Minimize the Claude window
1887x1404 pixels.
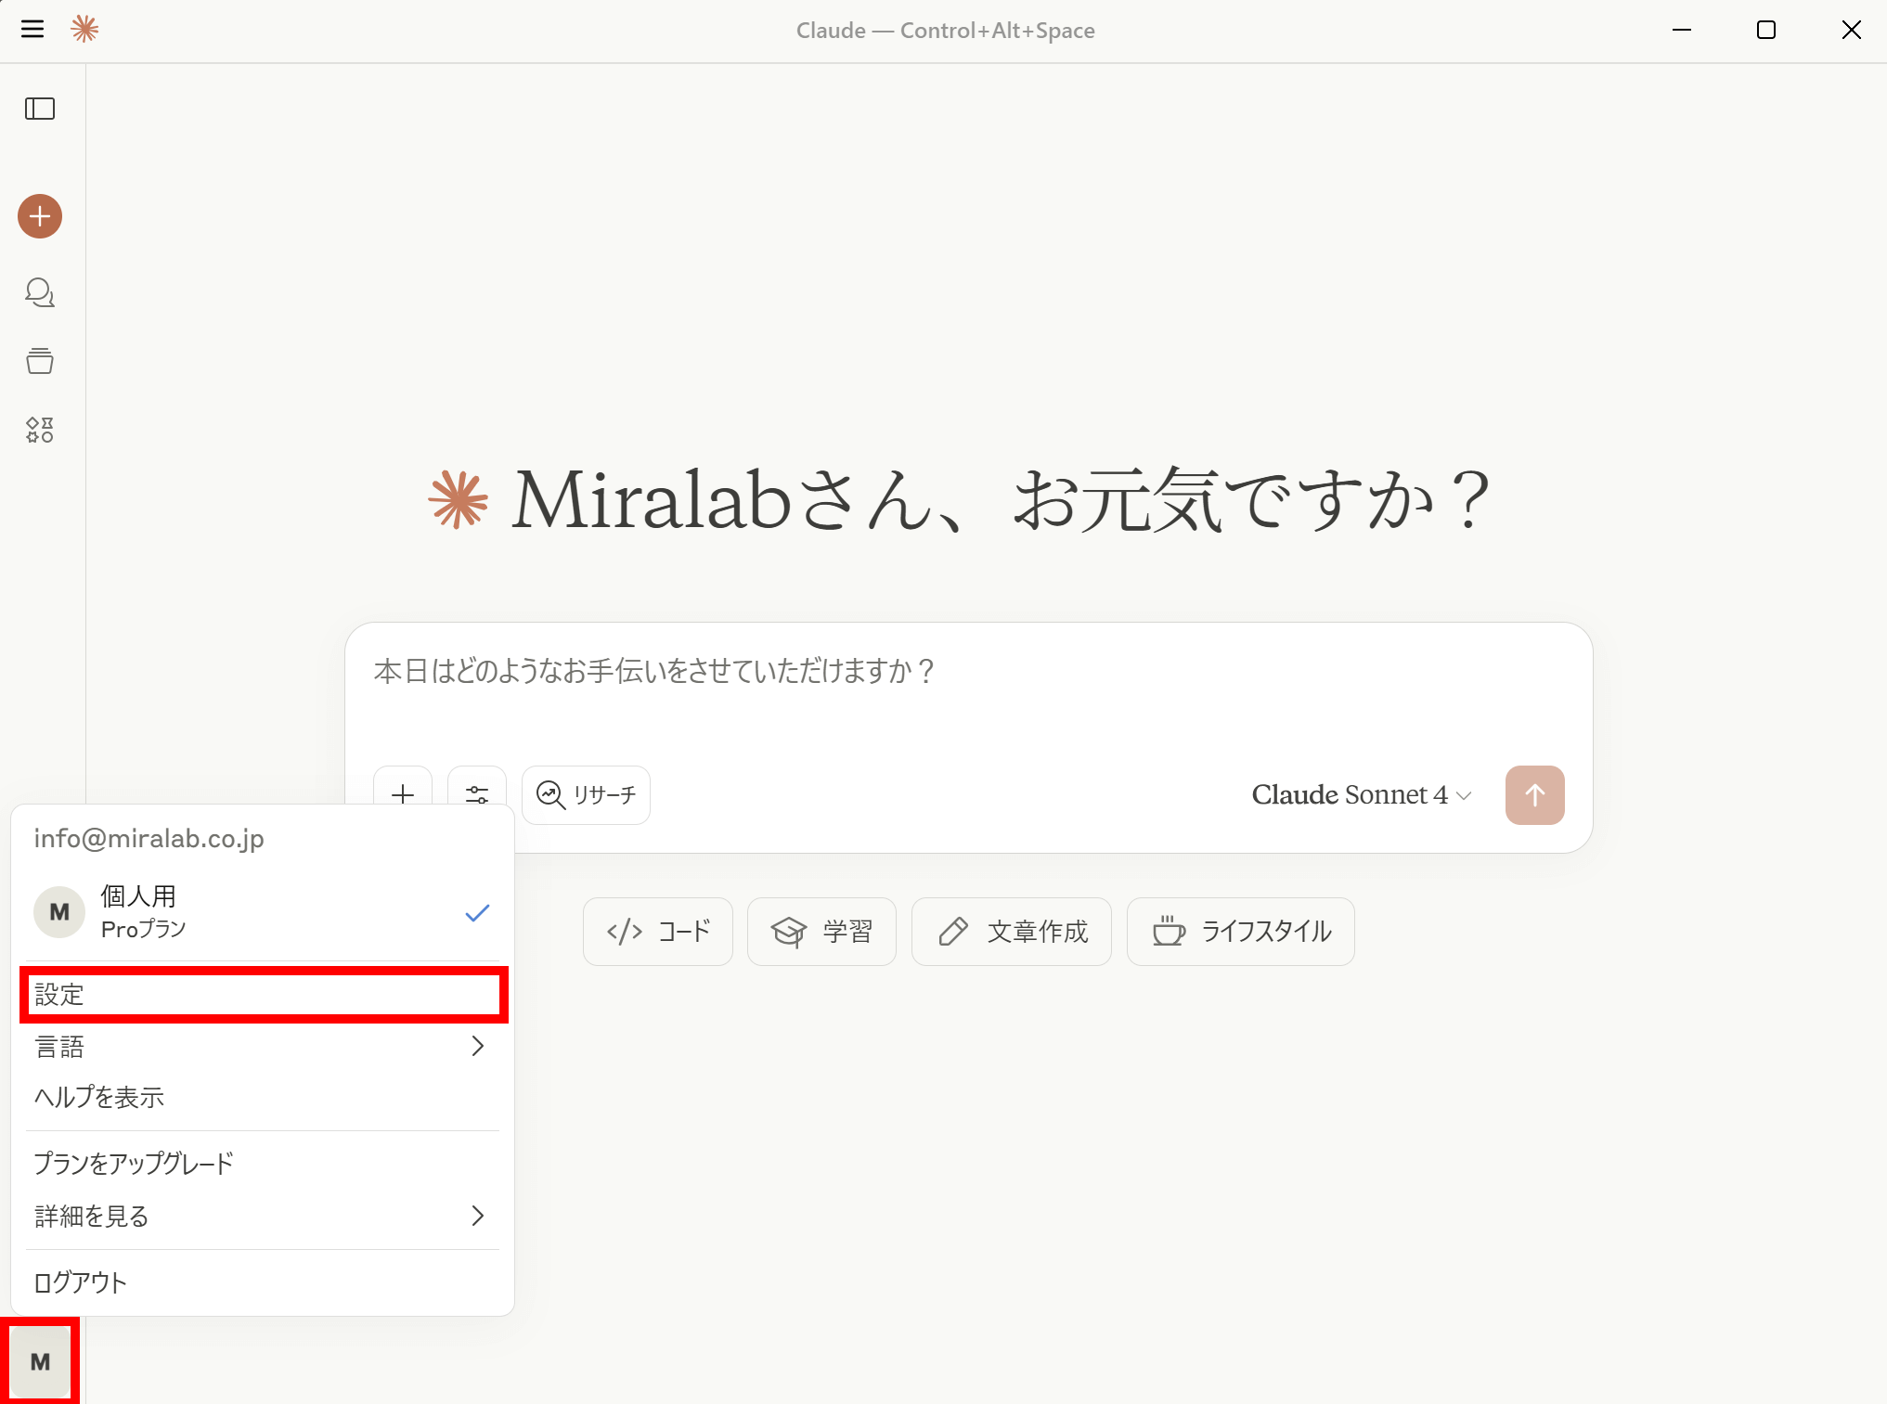(x=1682, y=30)
